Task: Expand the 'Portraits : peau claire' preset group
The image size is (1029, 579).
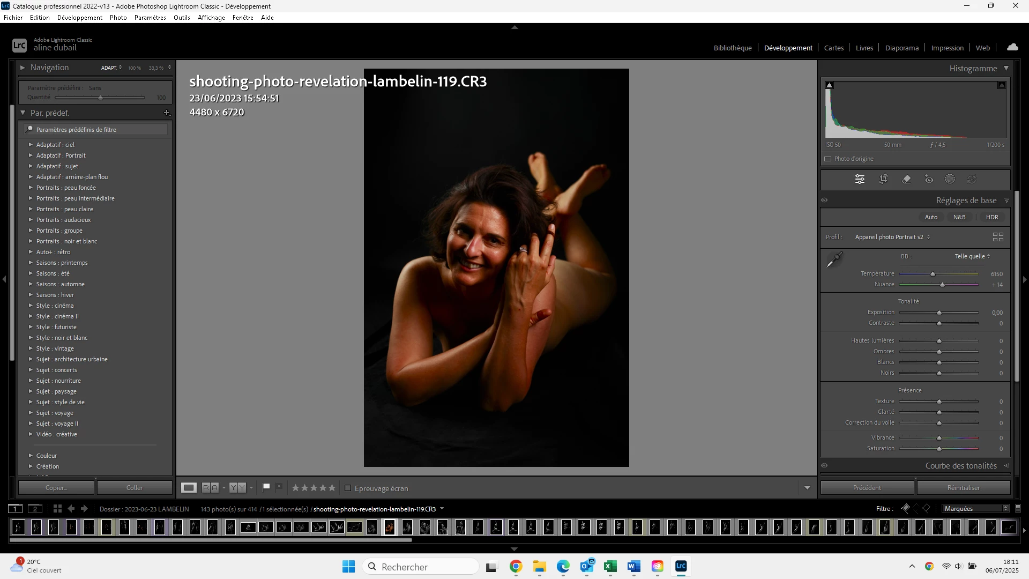Action: click(x=31, y=209)
